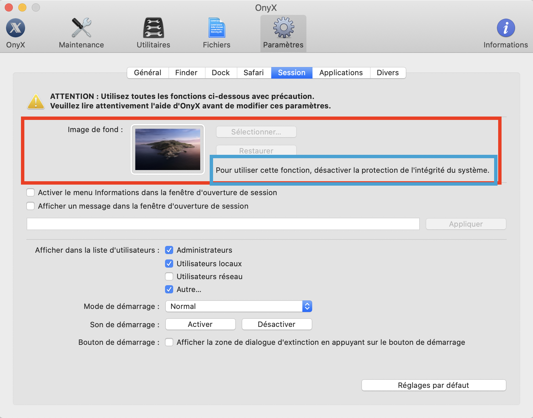Image resolution: width=533 pixels, height=418 pixels.
Task: Click the 'Image de fond :' label
Action: click(x=95, y=130)
